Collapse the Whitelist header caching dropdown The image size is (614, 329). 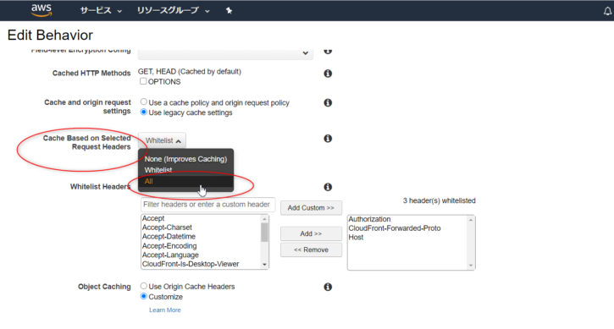point(162,140)
